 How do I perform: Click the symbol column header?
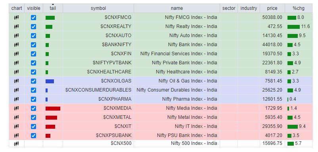click(98, 8)
